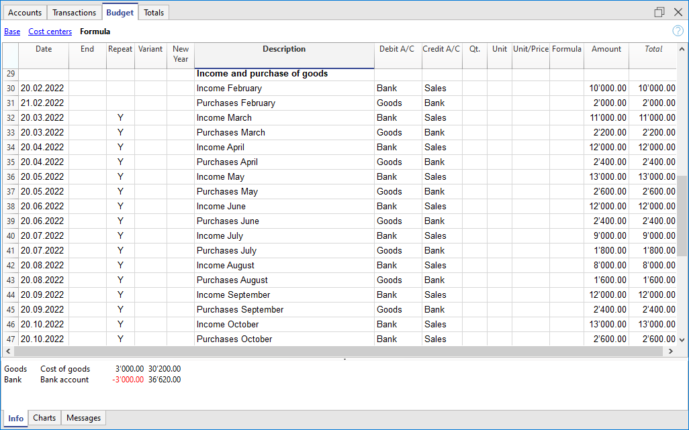The width and height of the screenshot is (689, 430).
Task: Click the Description column header
Action: click(284, 50)
